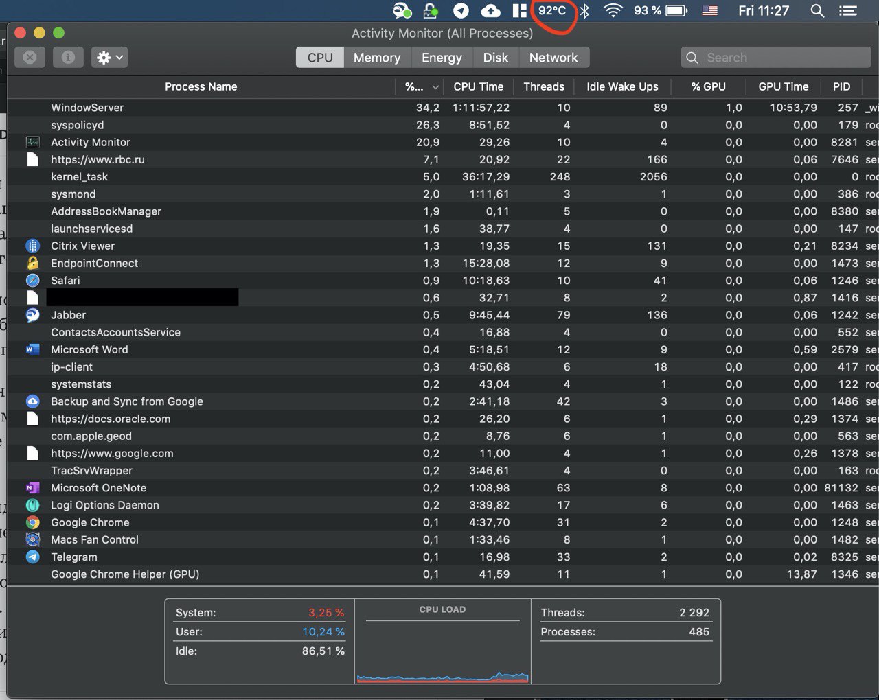Open the US flag input source menu
The width and height of the screenshot is (879, 700).
(710, 10)
